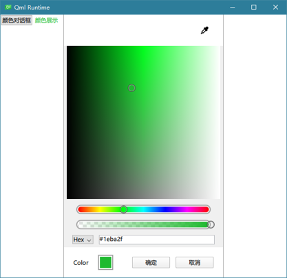The height and width of the screenshot is (278, 287).
Task: Cancel with the 取消 button
Action: click(x=195, y=262)
